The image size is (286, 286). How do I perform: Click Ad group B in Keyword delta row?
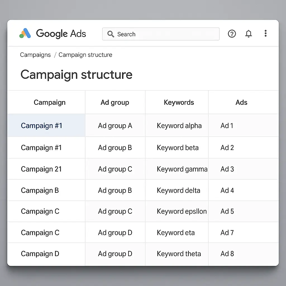coord(115,190)
